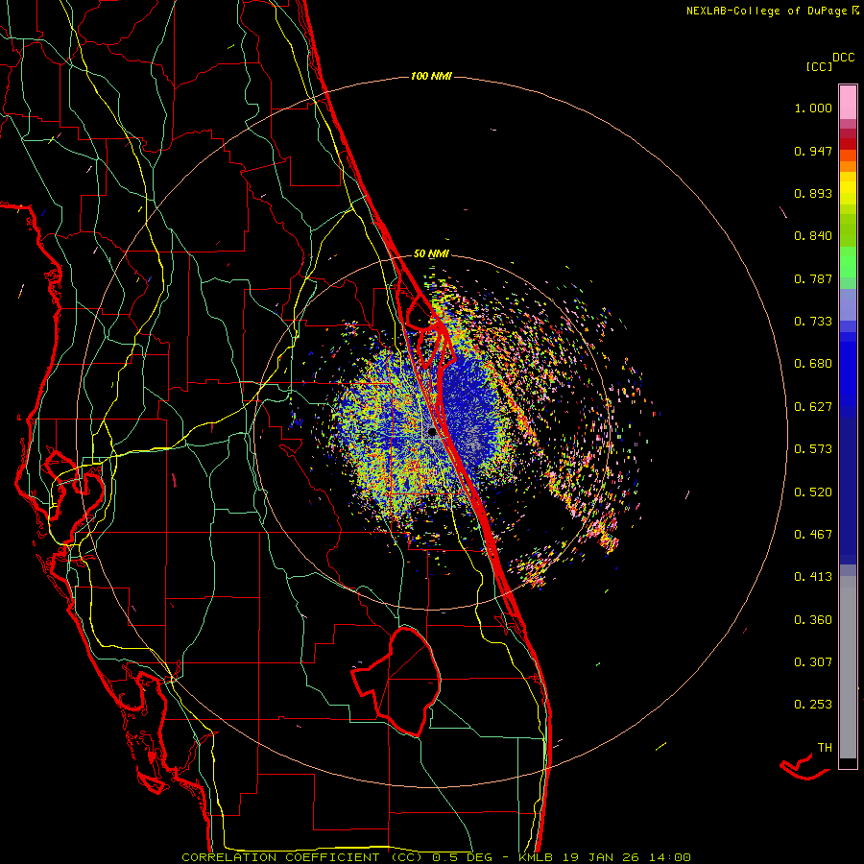Click the 0.947 scale value
Screen dimensions: 864x864
(x=813, y=151)
